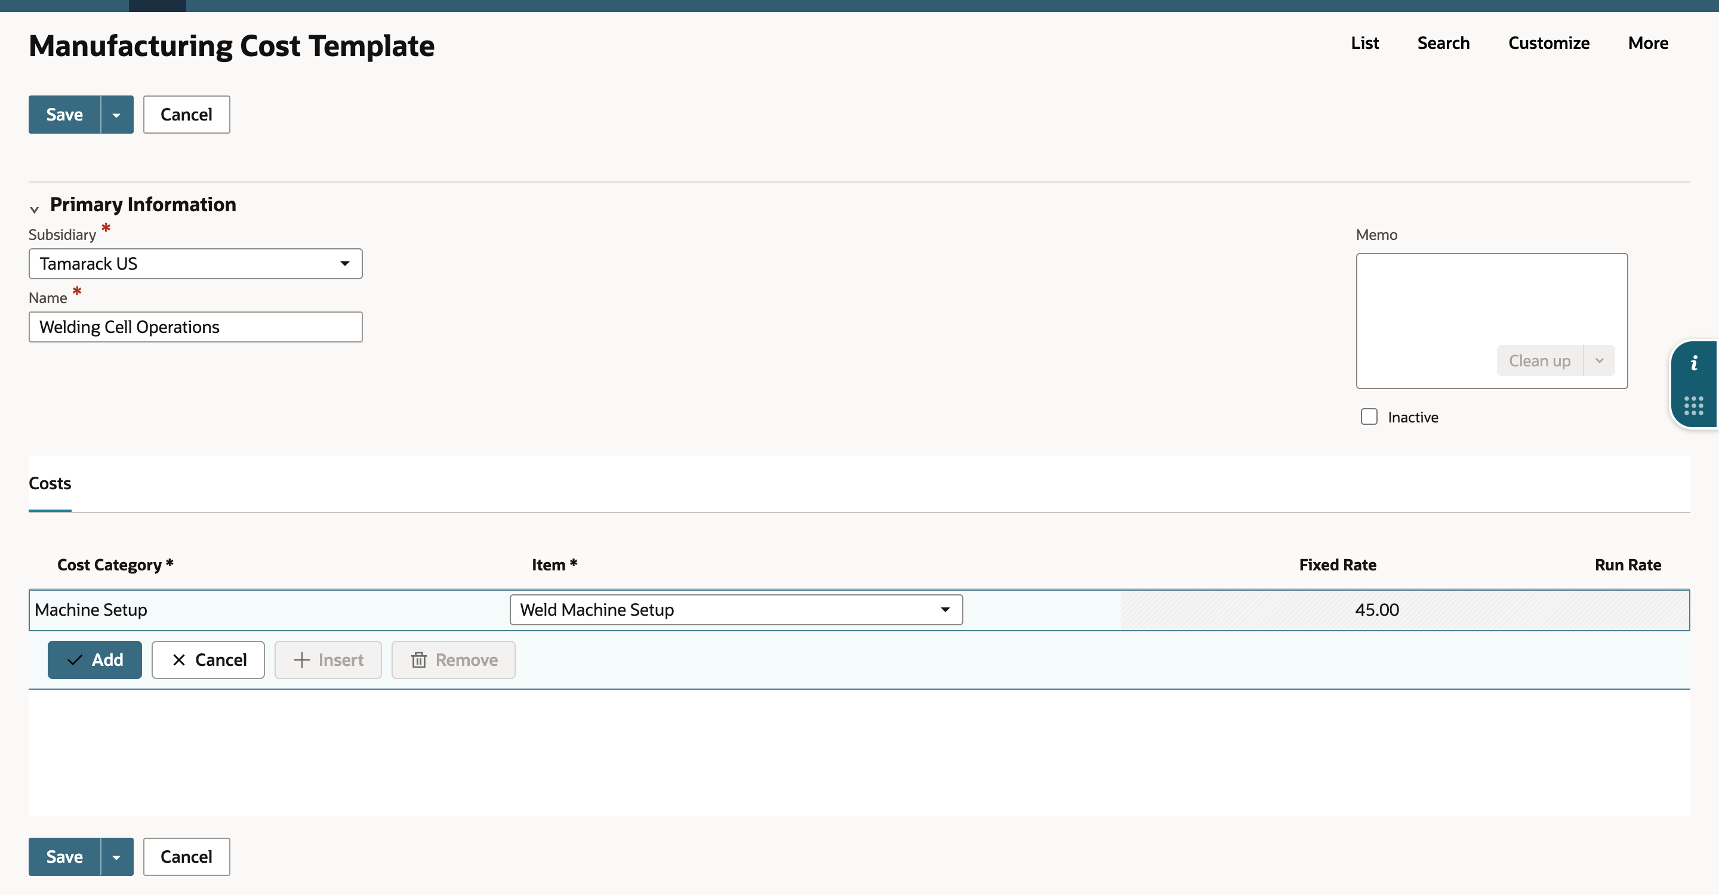The image size is (1719, 895).
Task: Open the Weld Machine Setup item dropdown
Action: 736,610
